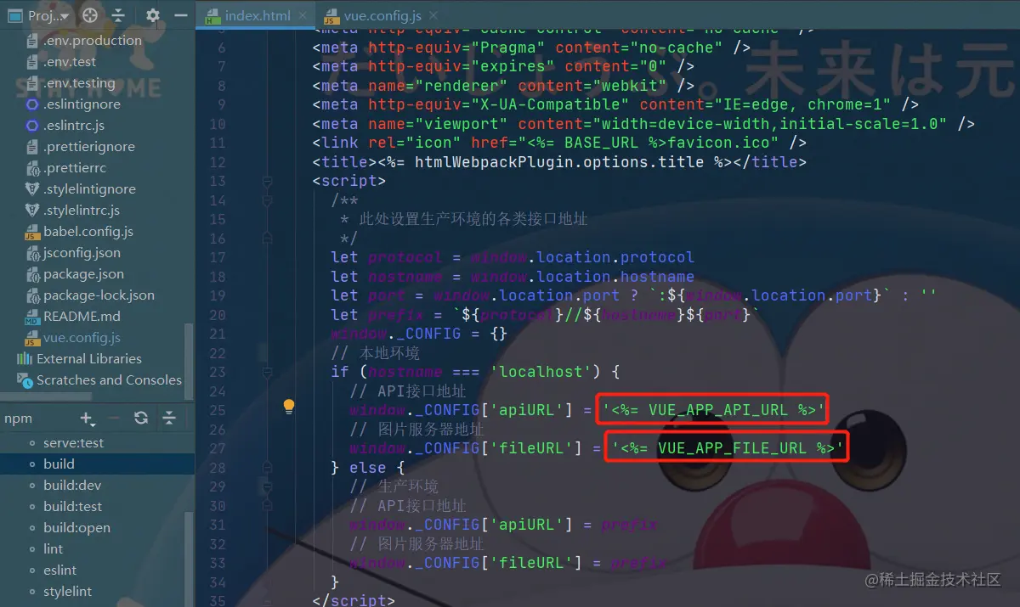Screen dimensions: 1020x607
Task: Select the .env.testing file
Action: (79, 83)
